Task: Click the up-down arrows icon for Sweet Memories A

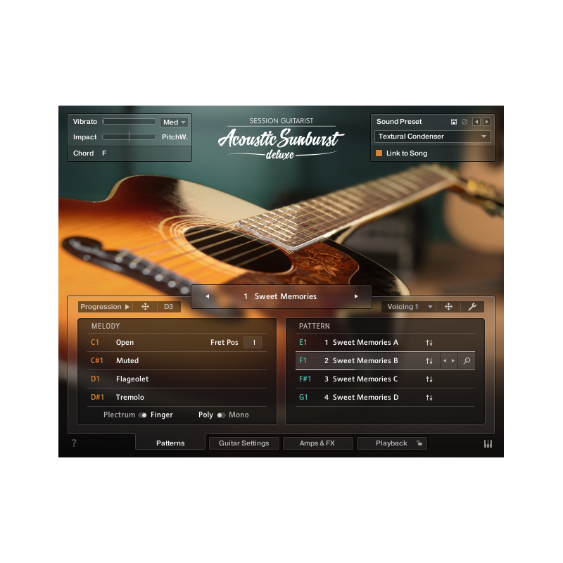Action: click(429, 343)
